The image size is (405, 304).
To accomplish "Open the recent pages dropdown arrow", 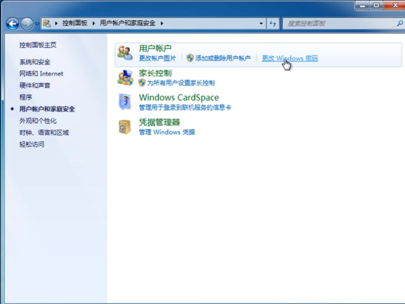I will click(x=37, y=24).
